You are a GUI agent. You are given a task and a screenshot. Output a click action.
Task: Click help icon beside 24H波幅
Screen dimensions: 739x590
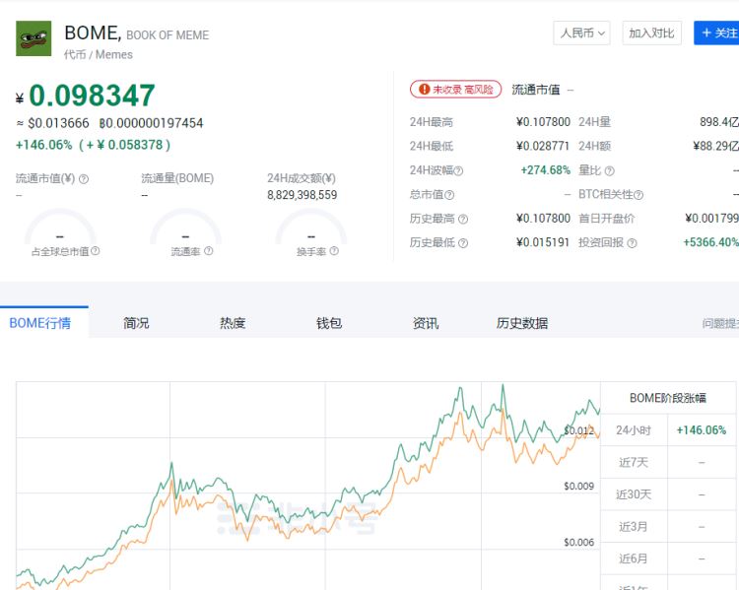[458, 170]
